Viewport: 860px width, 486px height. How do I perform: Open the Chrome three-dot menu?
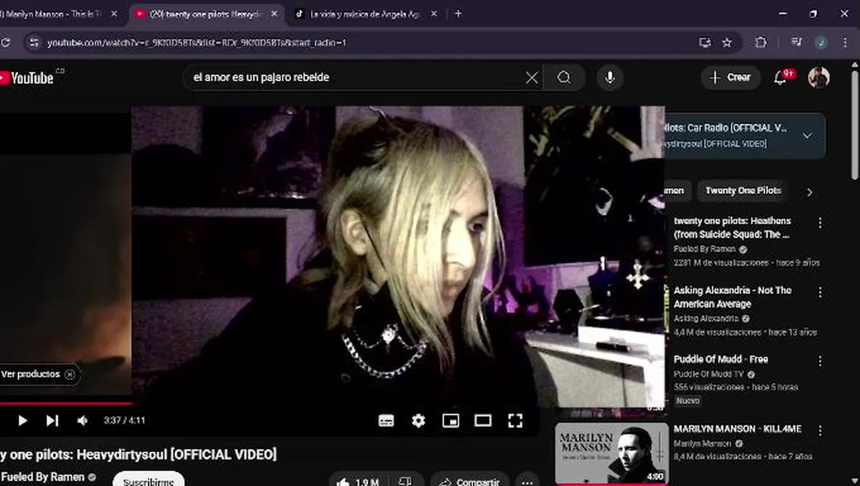tap(844, 43)
